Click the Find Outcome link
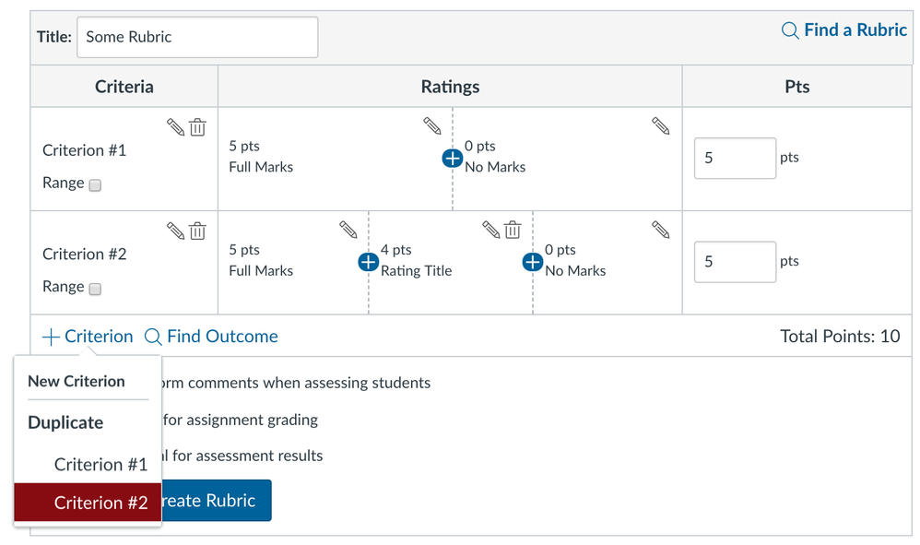This screenshot has width=920, height=545. pos(212,337)
